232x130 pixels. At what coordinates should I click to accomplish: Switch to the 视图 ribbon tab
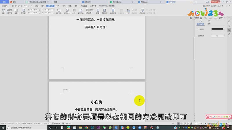(70, 6)
